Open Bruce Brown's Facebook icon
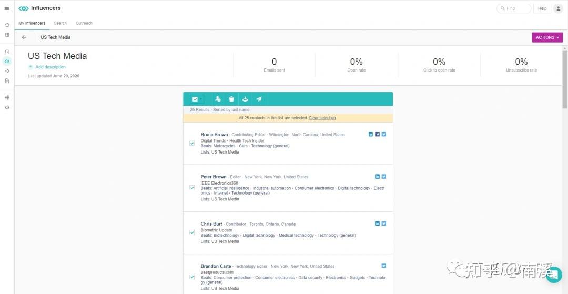This screenshot has height=294, width=568. [x=377, y=134]
